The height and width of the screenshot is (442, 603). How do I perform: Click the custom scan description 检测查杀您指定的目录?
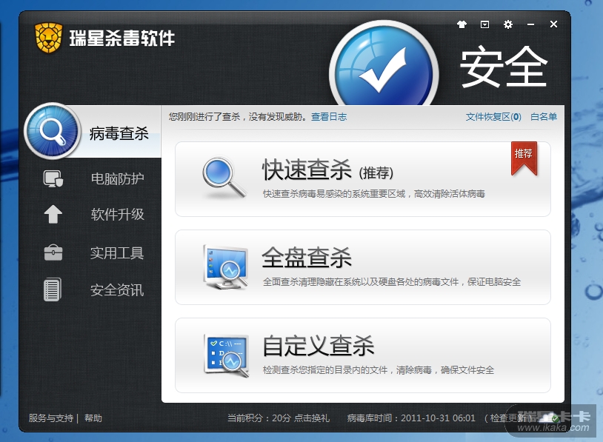tap(378, 369)
